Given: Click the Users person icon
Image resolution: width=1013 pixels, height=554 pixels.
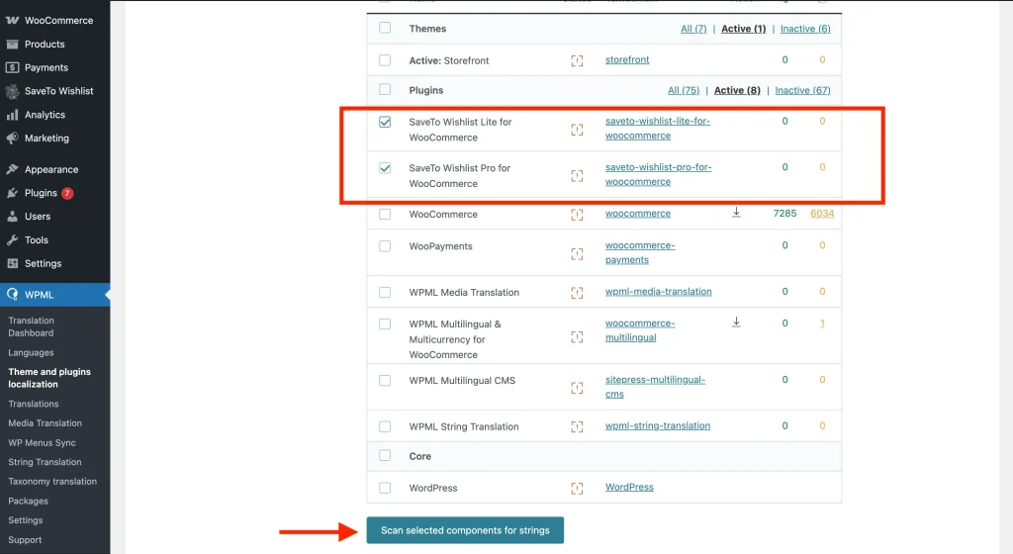Looking at the screenshot, I should (x=12, y=217).
